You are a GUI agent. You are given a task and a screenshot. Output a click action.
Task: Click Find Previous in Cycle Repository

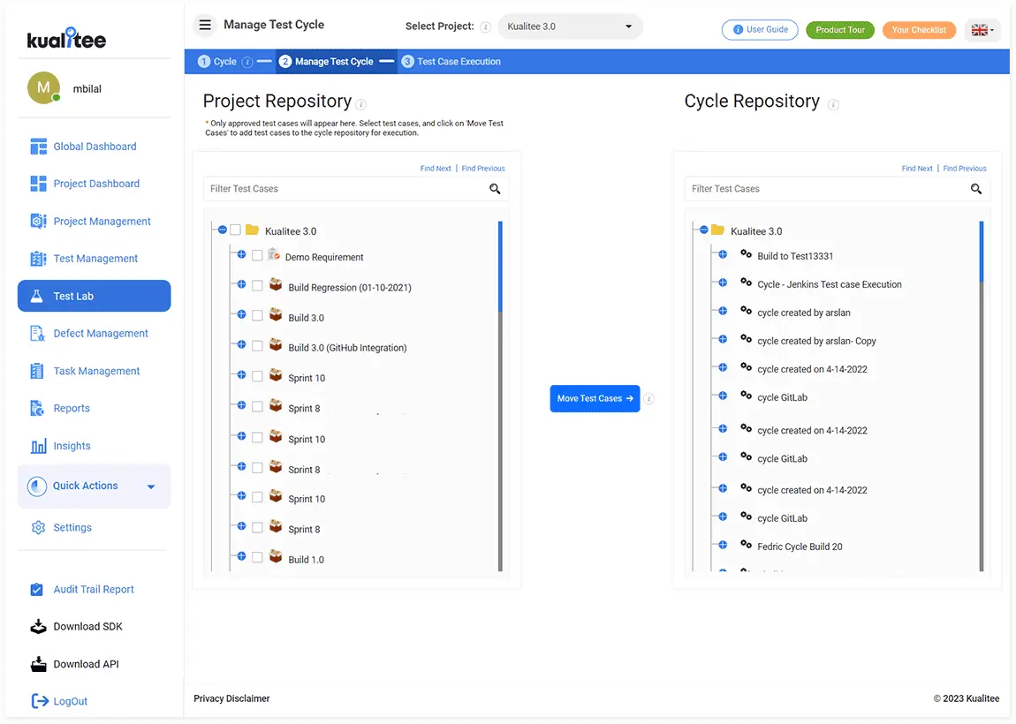(964, 169)
